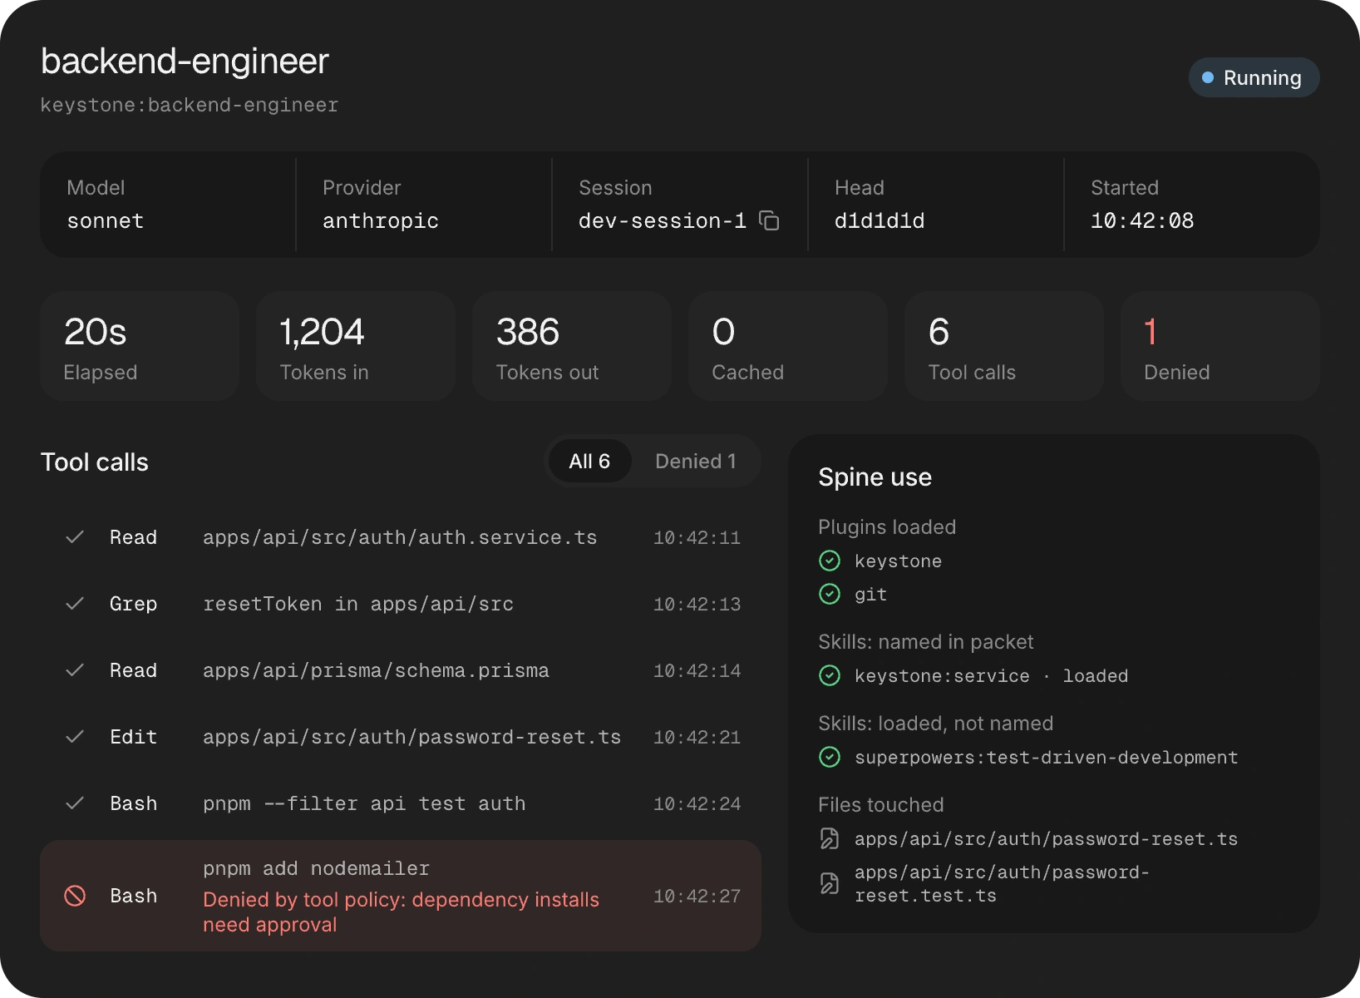Open the Tool calls stat card
The height and width of the screenshot is (998, 1360).
(1003, 346)
